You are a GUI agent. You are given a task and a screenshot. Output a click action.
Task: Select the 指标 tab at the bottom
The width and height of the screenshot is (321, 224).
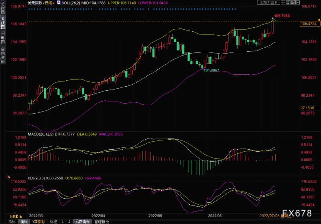point(12,222)
